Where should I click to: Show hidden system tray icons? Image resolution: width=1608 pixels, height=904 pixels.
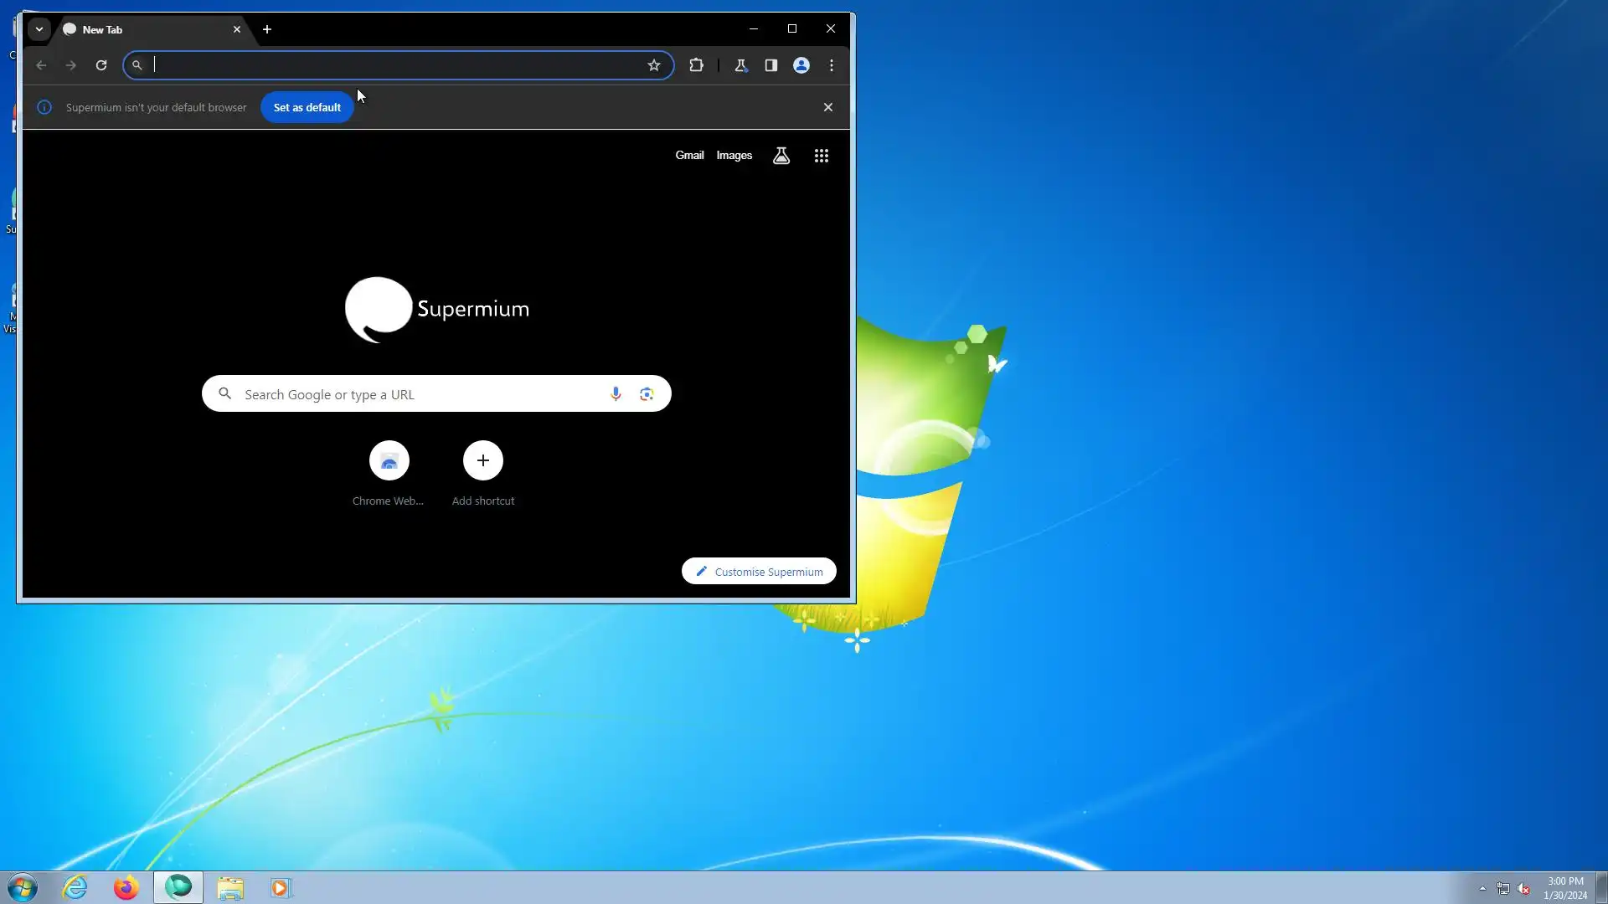tap(1482, 888)
